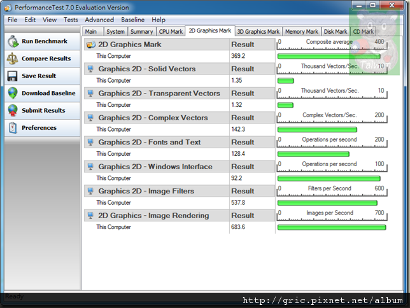Switch to the Summary tab

(x=141, y=32)
